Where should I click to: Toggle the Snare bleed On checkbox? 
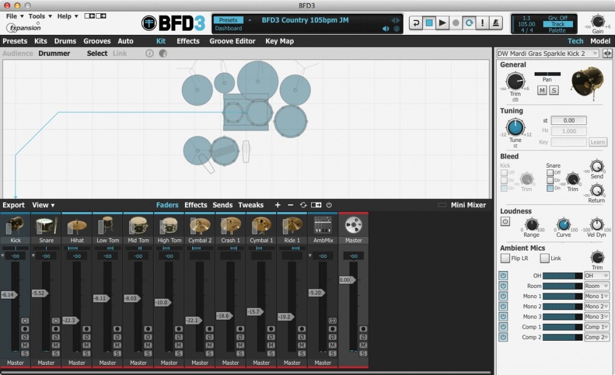pyautogui.click(x=550, y=188)
